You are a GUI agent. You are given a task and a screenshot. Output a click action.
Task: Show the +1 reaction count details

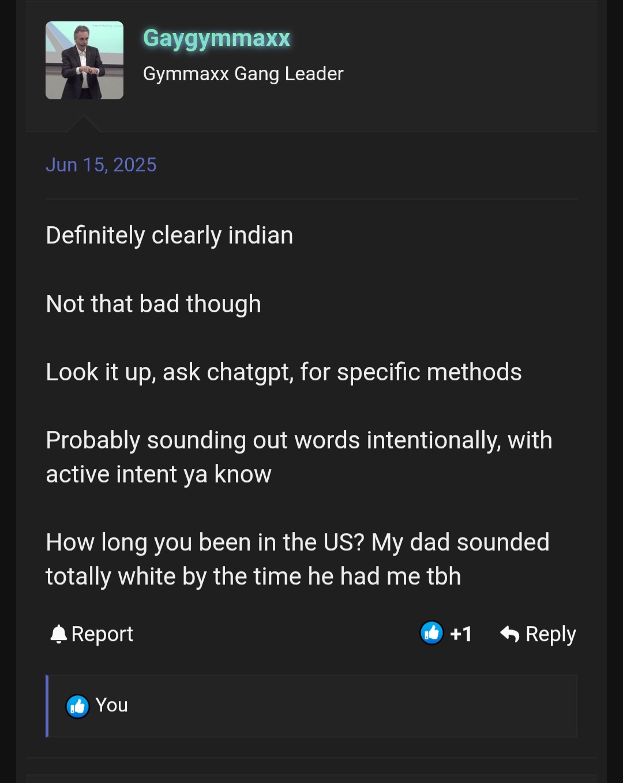461,634
